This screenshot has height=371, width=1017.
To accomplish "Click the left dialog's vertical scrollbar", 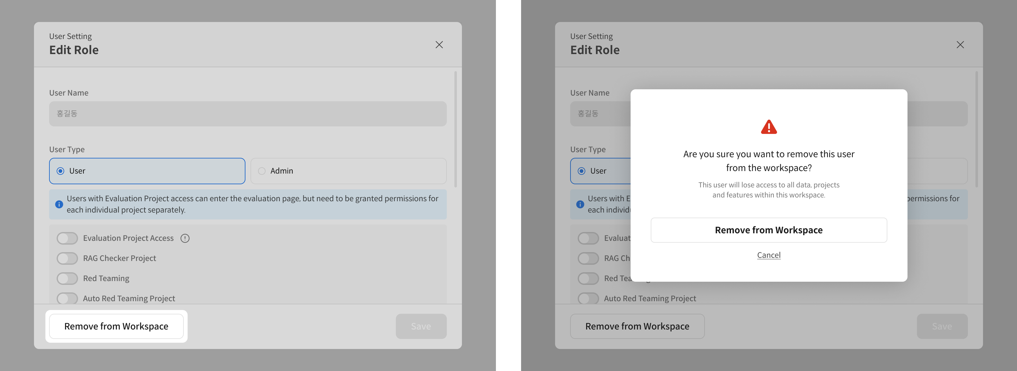I will tap(455, 129).
